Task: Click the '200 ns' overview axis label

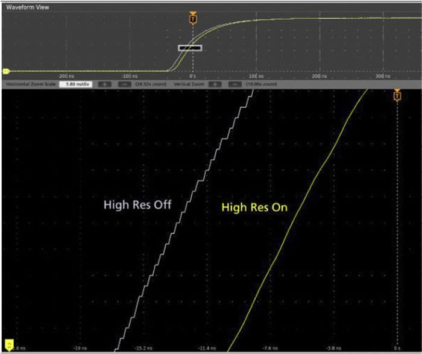Action: coord(320,76)
